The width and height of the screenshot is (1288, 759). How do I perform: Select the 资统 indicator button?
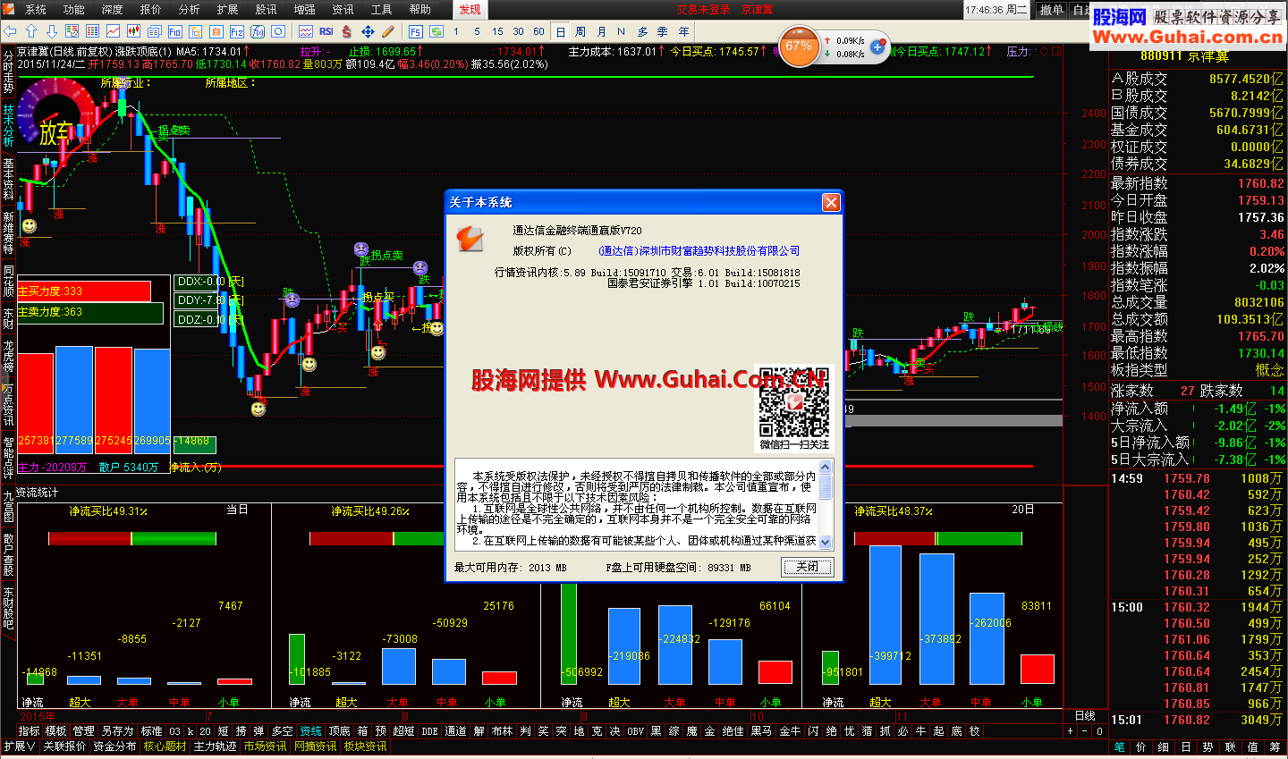310,731
